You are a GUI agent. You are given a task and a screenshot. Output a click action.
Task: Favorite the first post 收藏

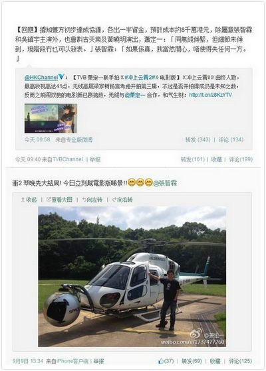coord(216,159)
